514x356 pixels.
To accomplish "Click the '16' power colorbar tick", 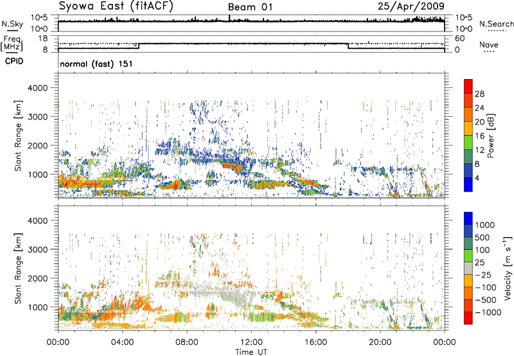I will 479,136.
